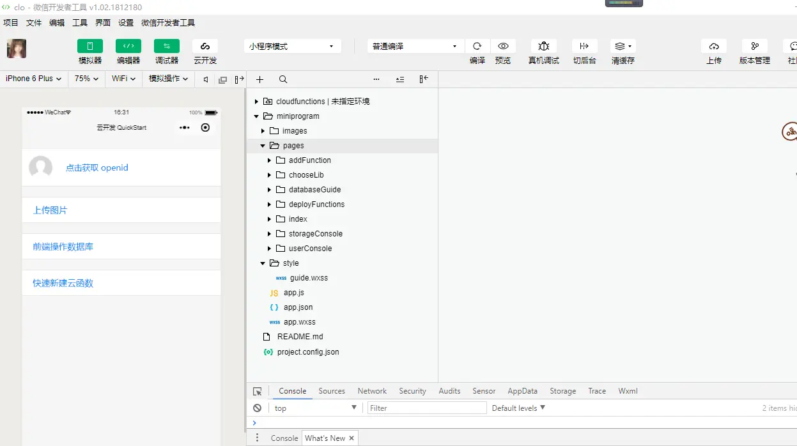The image size is (797, 446).
Task: Expand the chooseLib folder
Action: pos(269,175)
